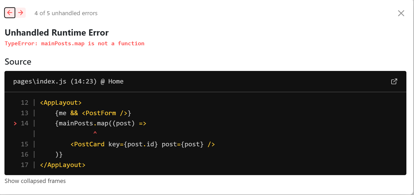Close the error overlay
This screenshot has height=195, width=414.
tap(401, 13)
